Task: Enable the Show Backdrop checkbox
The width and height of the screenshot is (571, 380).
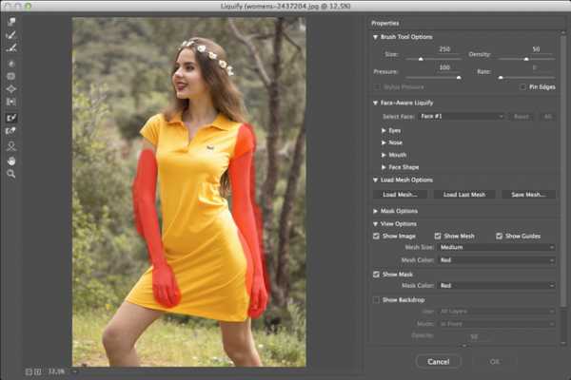Action: point(377,299)
